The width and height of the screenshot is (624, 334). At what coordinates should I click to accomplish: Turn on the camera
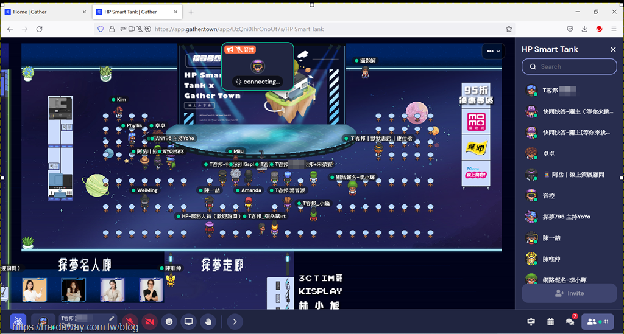[150, 322]
